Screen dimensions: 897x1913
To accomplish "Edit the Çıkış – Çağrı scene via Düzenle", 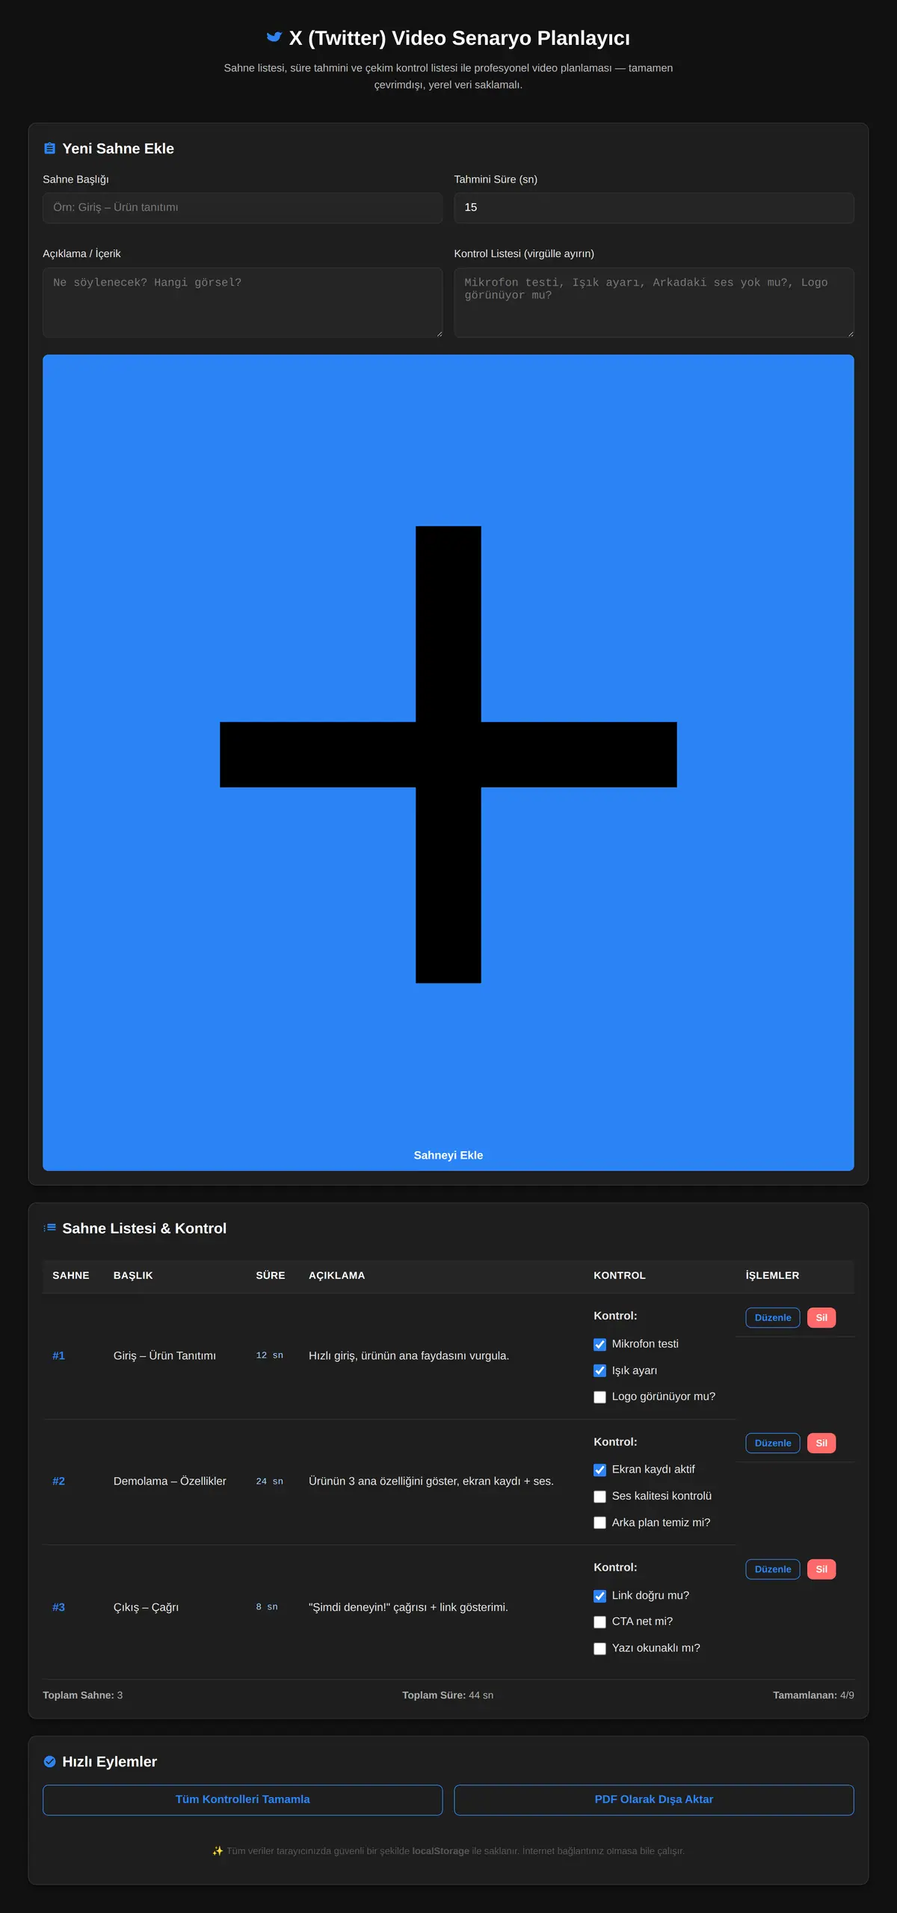I will [x=773, y=1569].
